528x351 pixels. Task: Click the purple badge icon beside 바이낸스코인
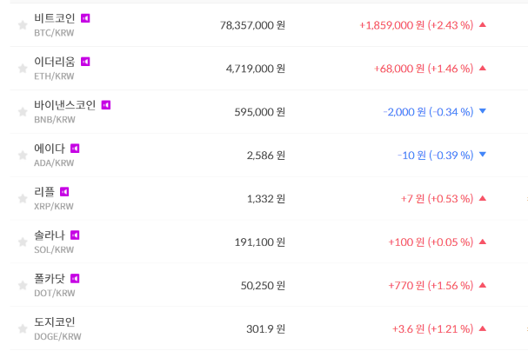[x=106, y=105]
